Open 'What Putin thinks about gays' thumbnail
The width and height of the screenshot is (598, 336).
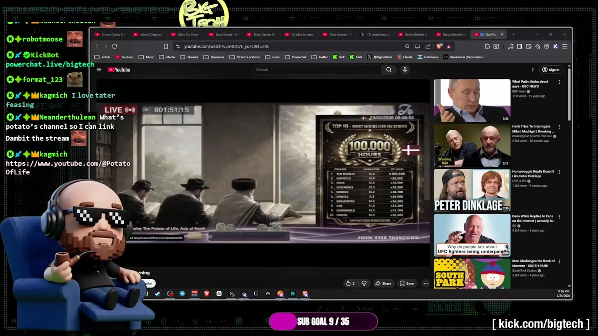coord(472,100)
